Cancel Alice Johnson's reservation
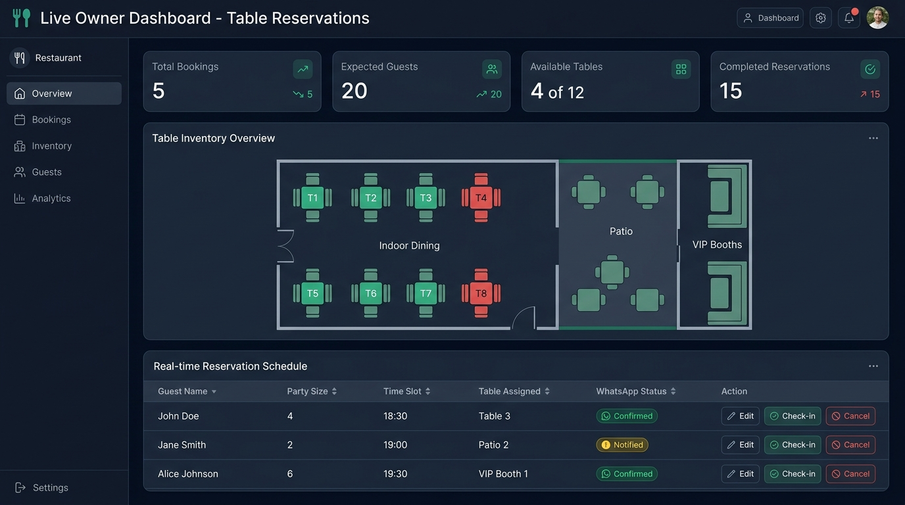The width and height of the screenshot is (905, 505). [850, 474]
